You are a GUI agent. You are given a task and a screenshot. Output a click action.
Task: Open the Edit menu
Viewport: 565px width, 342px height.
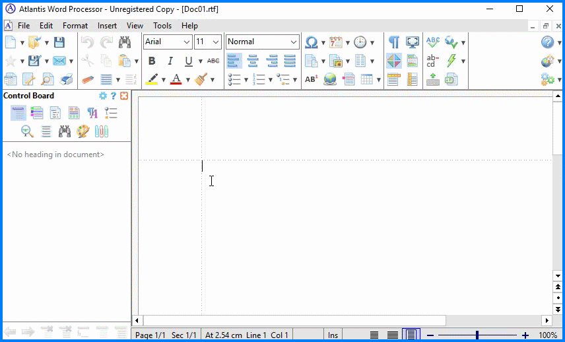click(46, 26)
